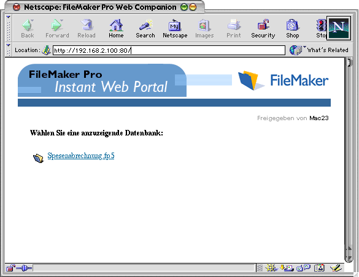Viewport: 359px width, 277px height.
Task: Open Newsgroups from the component bar
Action: [303, 268]
